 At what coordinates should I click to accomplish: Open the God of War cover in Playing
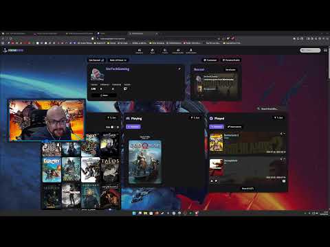(x=145, y=162)
